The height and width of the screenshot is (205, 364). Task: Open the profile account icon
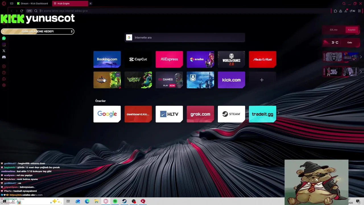tap(340, 11)
